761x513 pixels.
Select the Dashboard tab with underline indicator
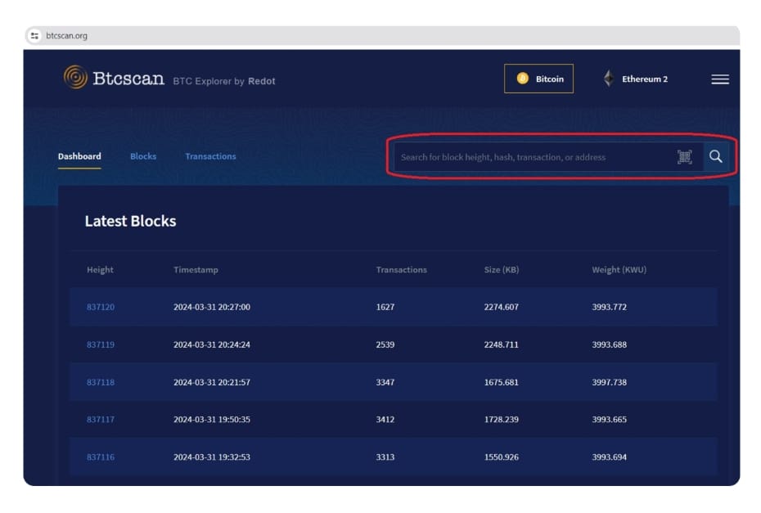(79, 156)
